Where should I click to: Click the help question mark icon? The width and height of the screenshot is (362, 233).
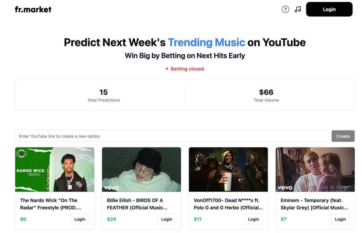click(x=285, y=9)
